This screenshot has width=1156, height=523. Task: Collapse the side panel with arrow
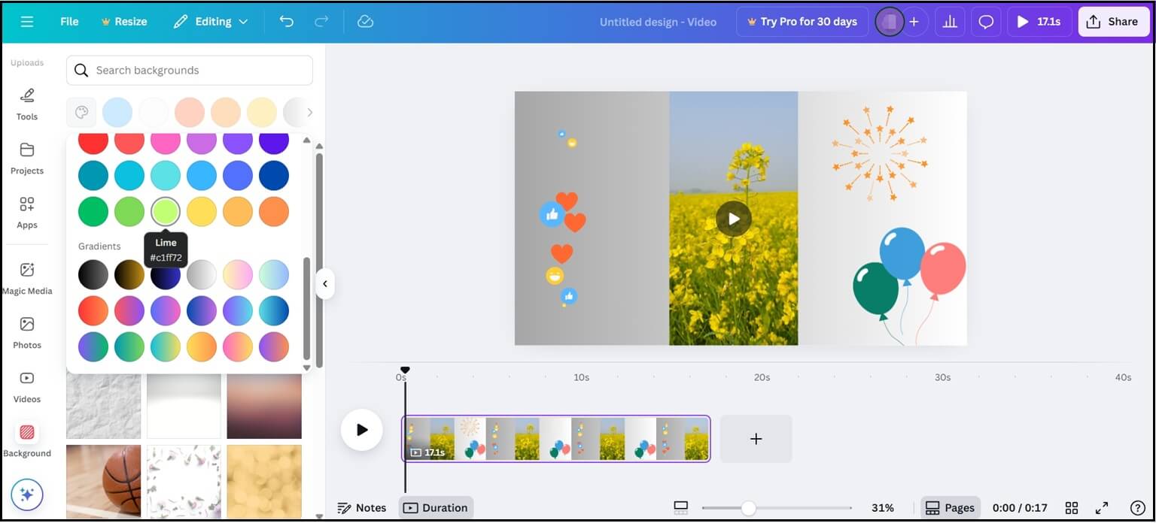324,284
